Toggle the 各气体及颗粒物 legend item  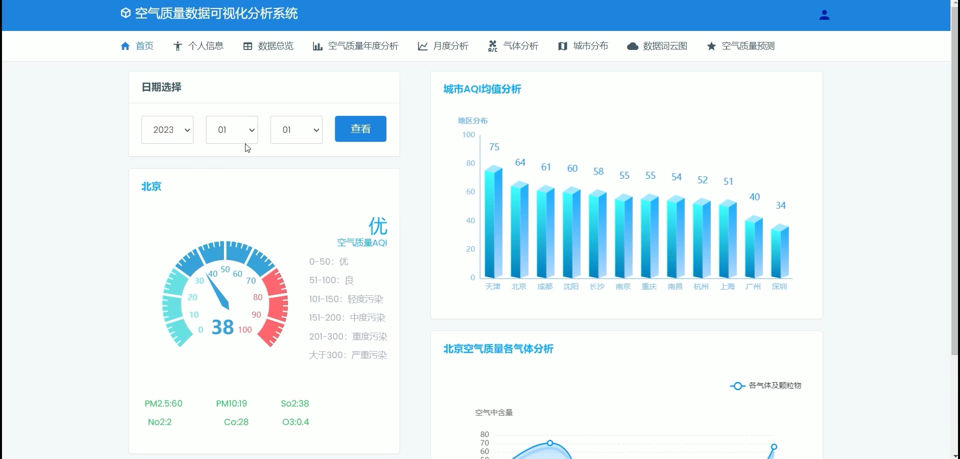(765, 386)
